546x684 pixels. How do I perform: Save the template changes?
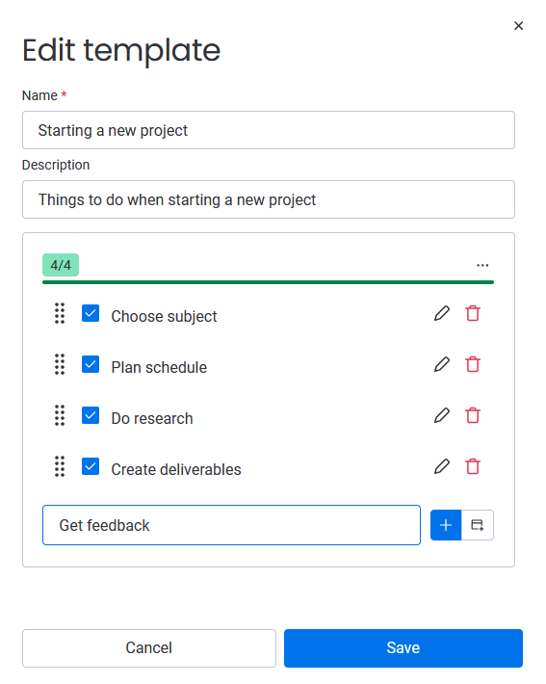tap(403, 648)
